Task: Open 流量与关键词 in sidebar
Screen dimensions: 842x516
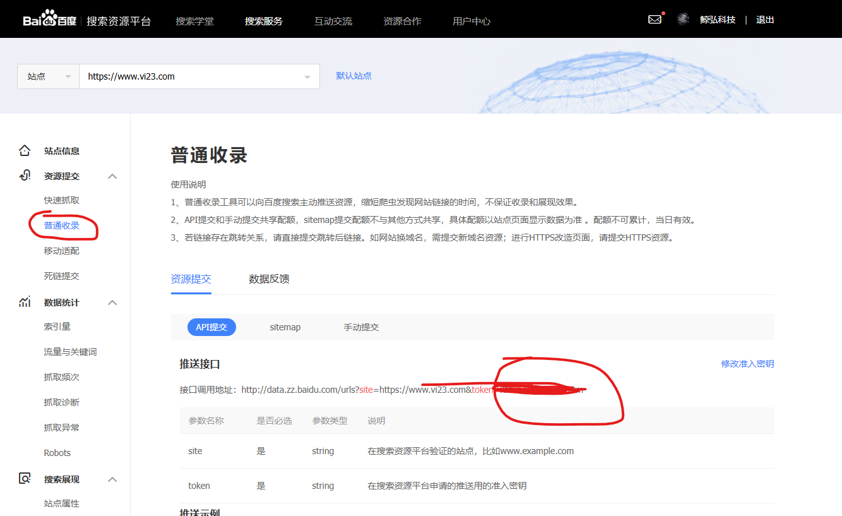Action: pos(71,352)
